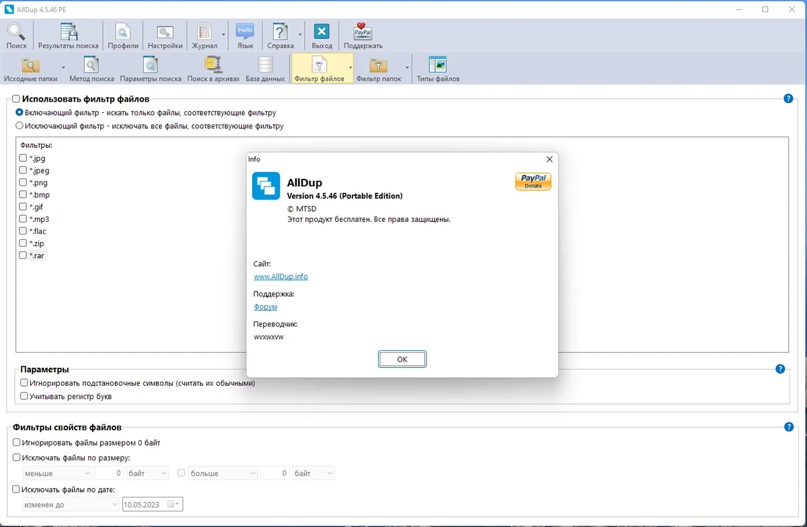Choose Язык Hello language icon

tap(245, 36)
